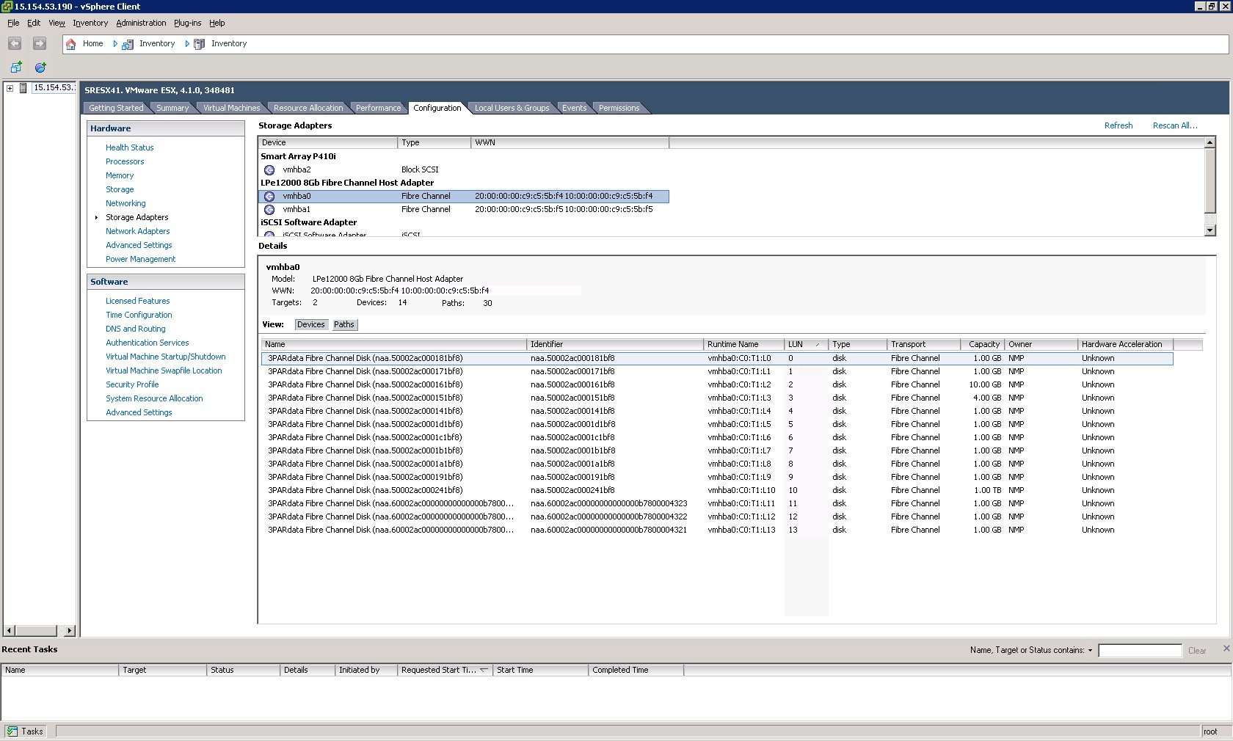Click the Devices view button
Screen dimensions: 1233x741
(311, 324)
